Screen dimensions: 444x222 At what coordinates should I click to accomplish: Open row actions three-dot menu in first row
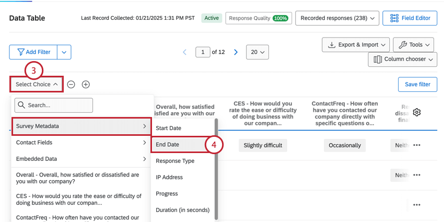(417, 145)
